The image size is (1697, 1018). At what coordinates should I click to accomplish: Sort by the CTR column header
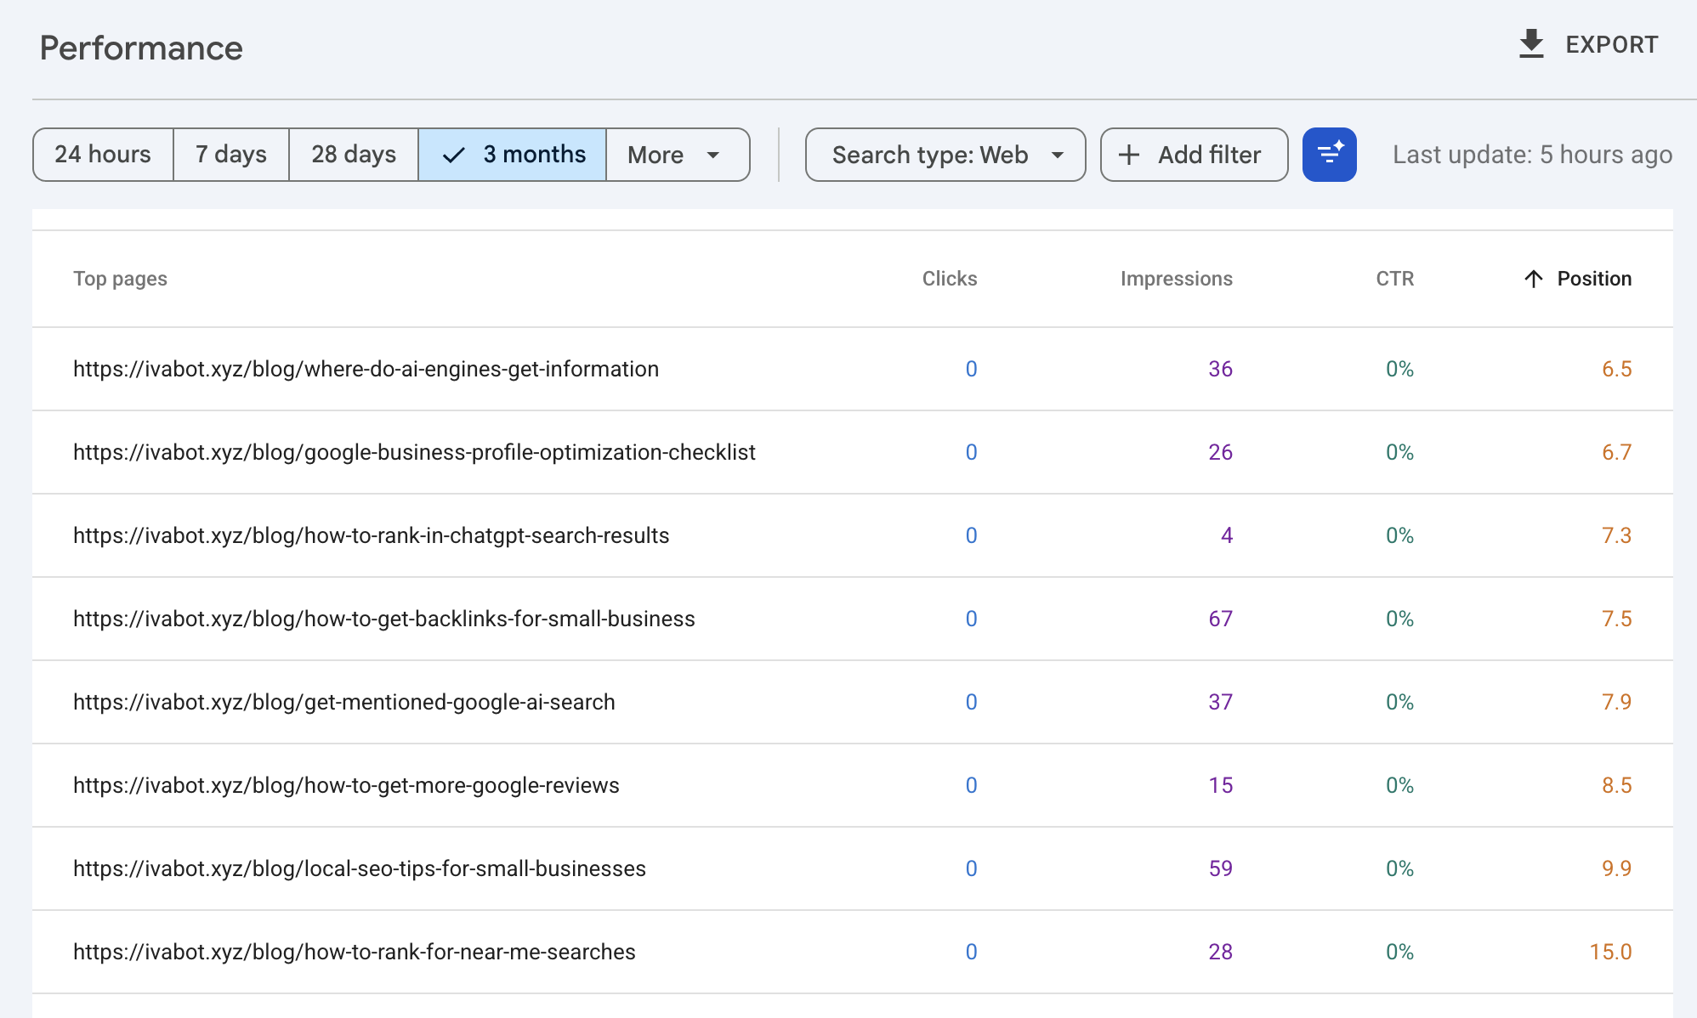pyautogui.click(x=1394, y=279)
